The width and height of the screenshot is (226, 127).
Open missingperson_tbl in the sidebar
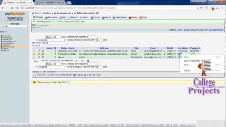coord(9,41)
